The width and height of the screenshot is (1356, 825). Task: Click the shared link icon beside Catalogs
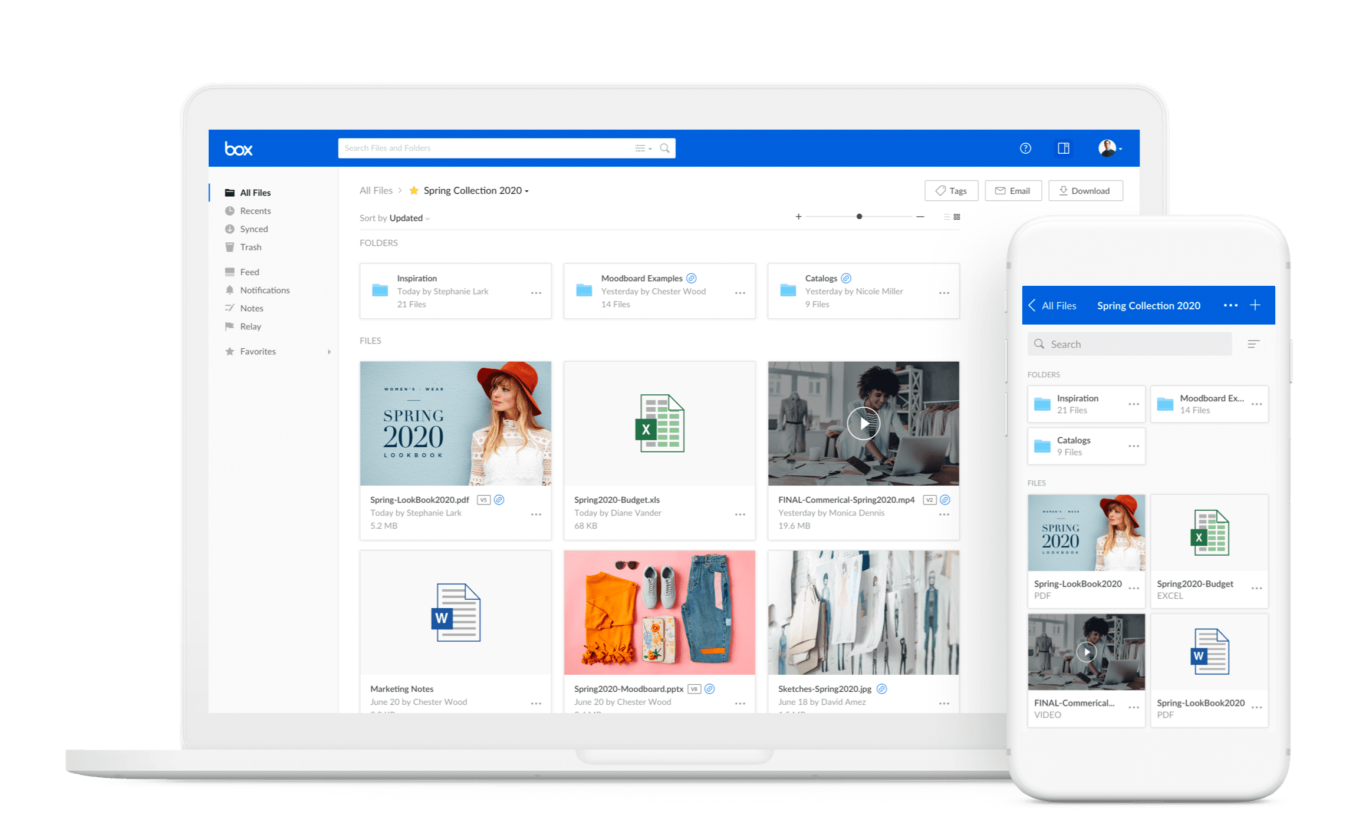click(846, 278)
